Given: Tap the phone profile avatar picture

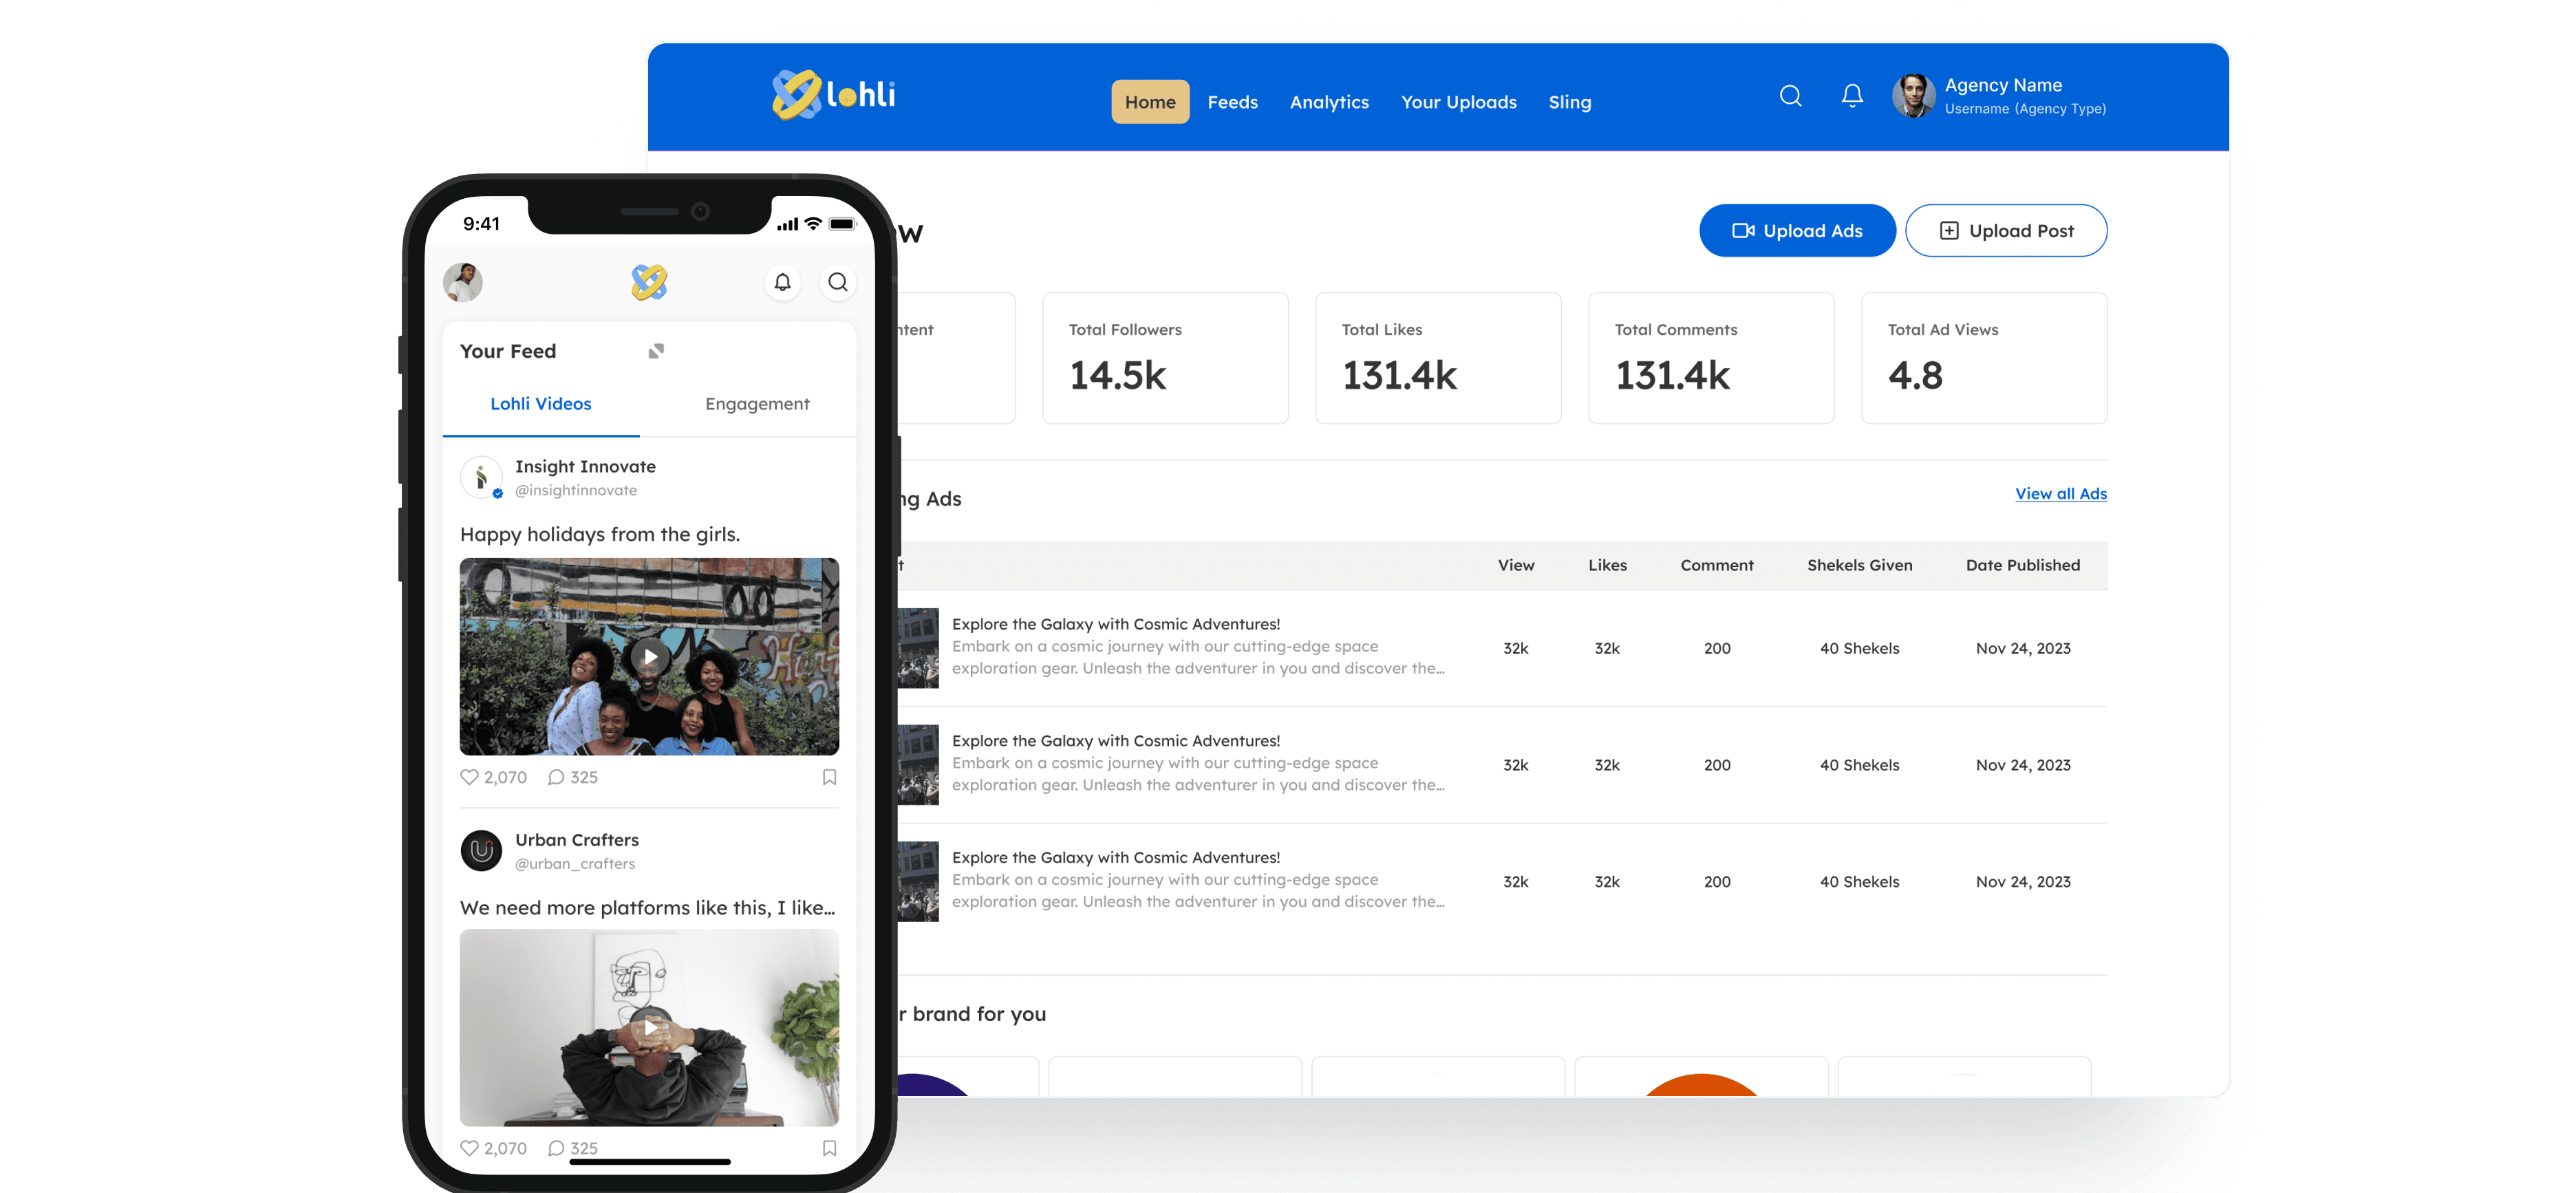Looking at the screenshot, I should 463,282.
